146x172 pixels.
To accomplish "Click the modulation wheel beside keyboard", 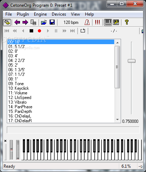I will pos(18,150).
